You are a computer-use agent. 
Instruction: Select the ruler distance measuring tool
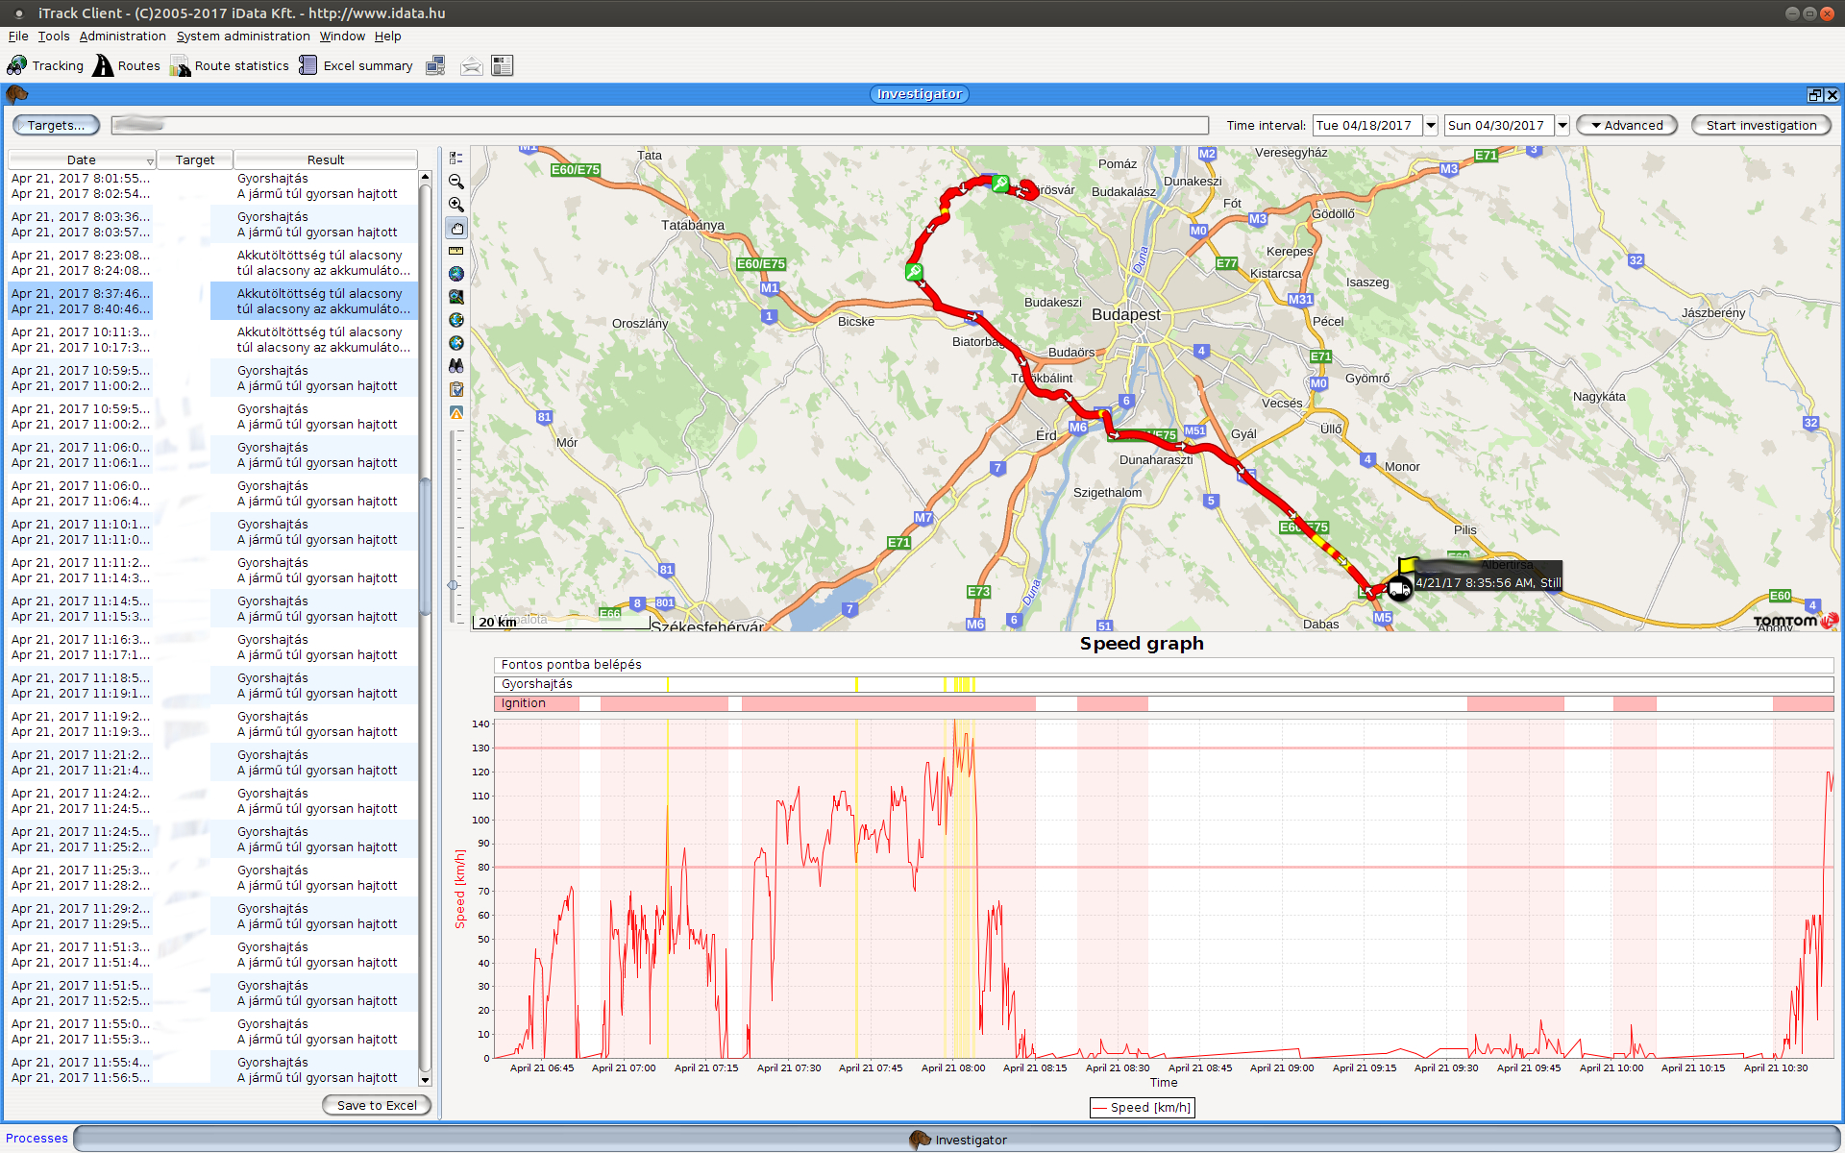point(456,251)
